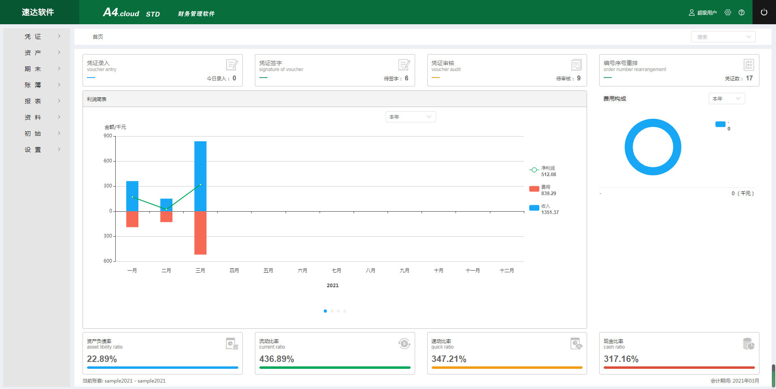Open settings via the gear icon
This screenshot has height=389, width=776.
pos(728,13)
